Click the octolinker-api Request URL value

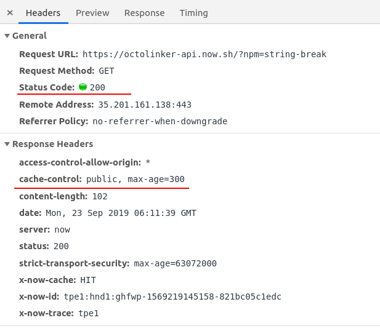(x=204, y=54)
